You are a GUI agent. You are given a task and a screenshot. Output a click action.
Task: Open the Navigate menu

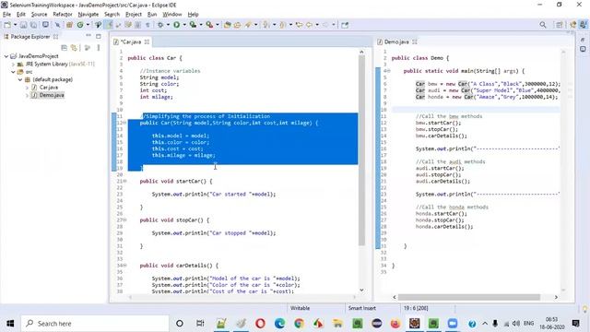[x=88, y=15]
